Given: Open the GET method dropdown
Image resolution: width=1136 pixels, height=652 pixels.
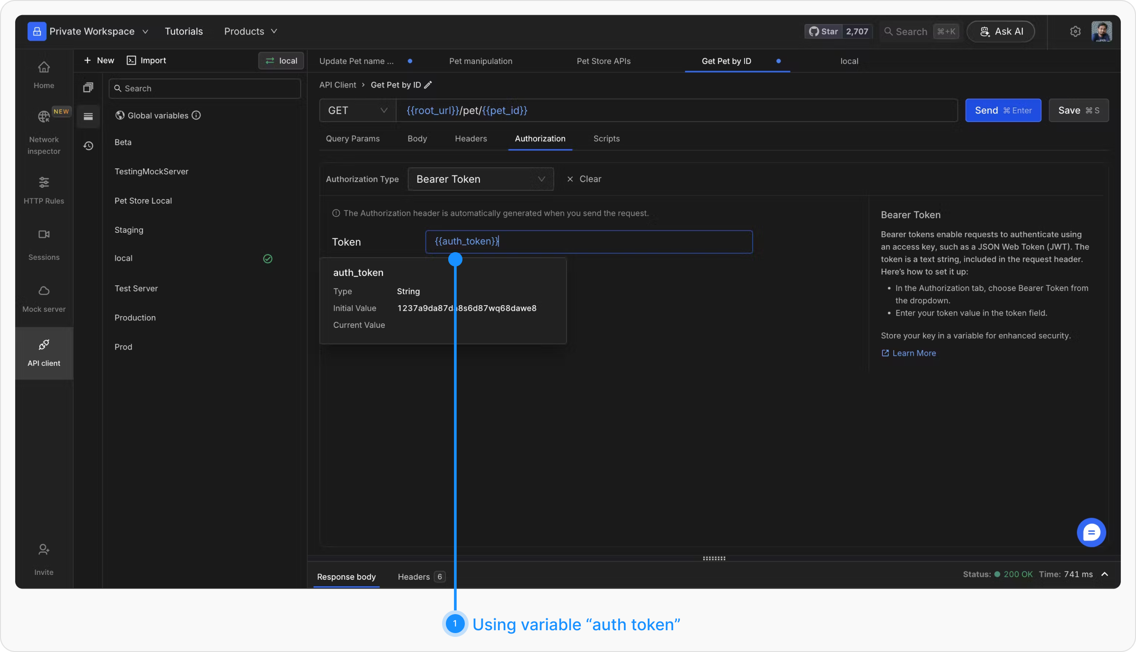Looking at the screenshot, I should 357,111.
